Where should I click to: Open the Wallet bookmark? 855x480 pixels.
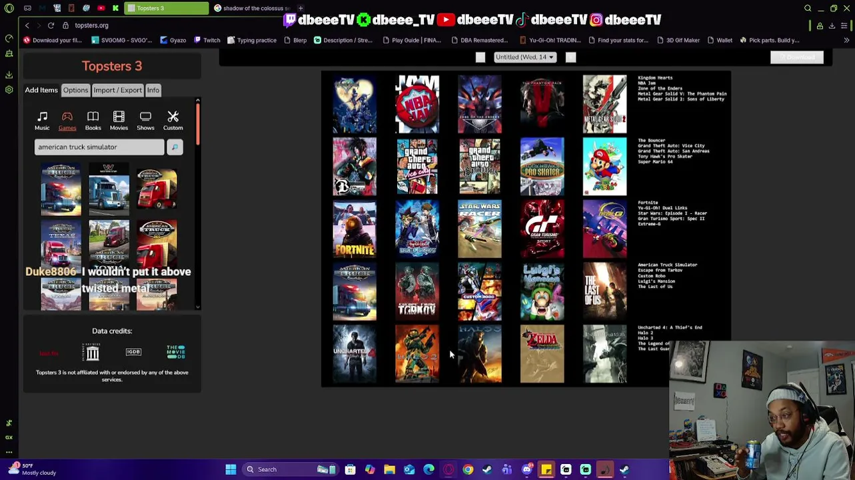point(719,40)
